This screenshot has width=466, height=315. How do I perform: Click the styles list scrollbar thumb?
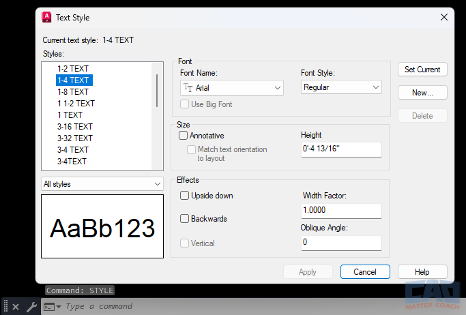click(x=157, y=90)
